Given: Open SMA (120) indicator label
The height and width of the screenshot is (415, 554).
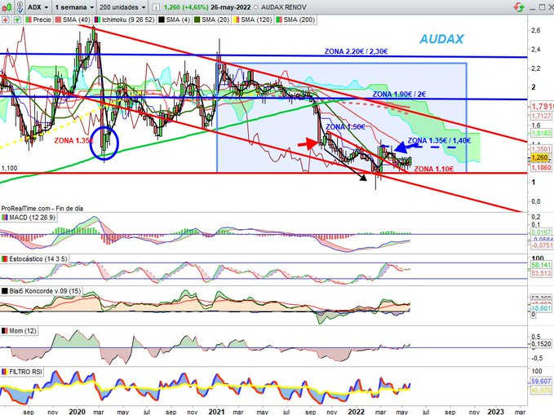Looking at the screenshot, I should coord(256,20).
